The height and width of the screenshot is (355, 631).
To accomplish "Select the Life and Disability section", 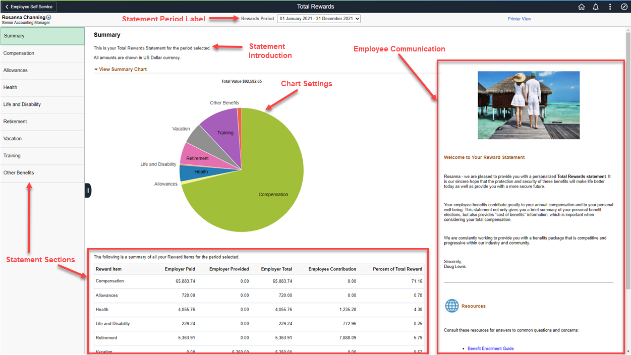I will click(x=42, y=104).
